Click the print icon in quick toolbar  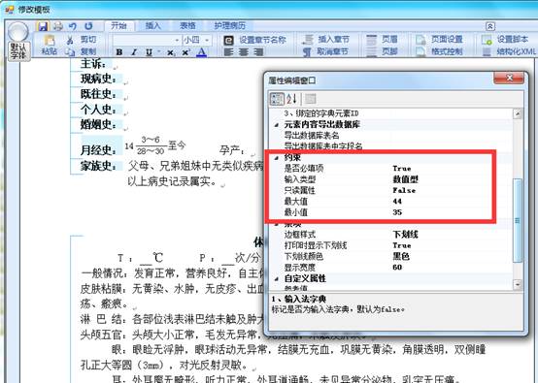58,26
